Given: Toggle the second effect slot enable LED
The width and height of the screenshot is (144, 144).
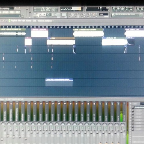Looking at the screenshot, I should pyautogui.click(x=133, y=111).
